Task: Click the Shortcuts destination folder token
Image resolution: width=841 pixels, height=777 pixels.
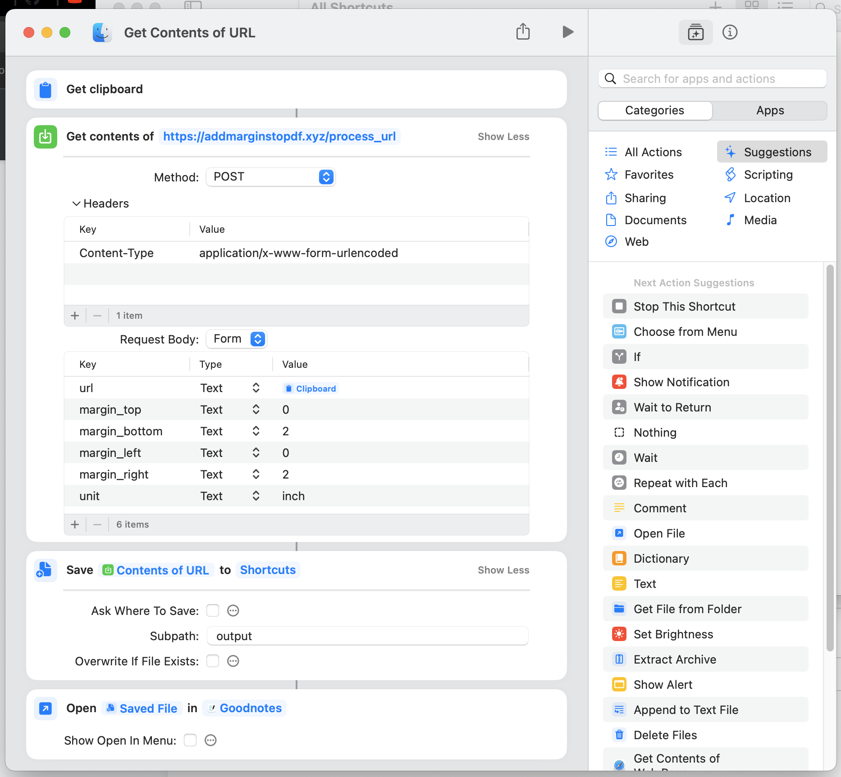Action: [268, 570]
